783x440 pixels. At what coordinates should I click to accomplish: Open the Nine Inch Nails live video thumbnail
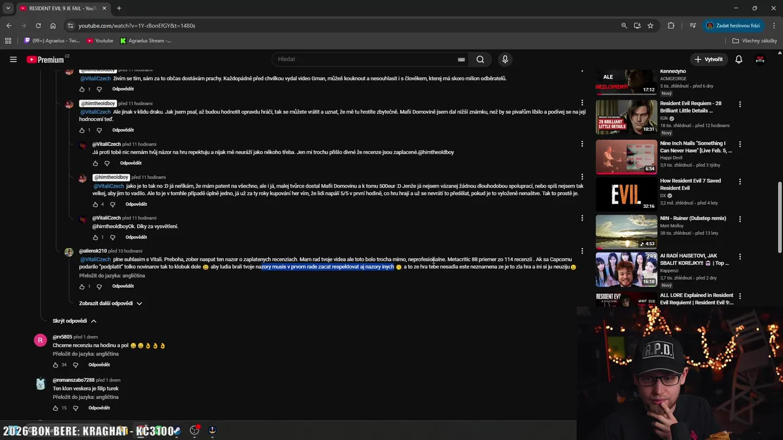pyautogui.click(x=626, y=156)
